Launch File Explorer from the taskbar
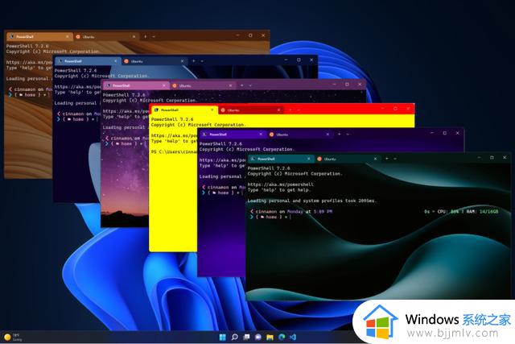 pos(270,337)
